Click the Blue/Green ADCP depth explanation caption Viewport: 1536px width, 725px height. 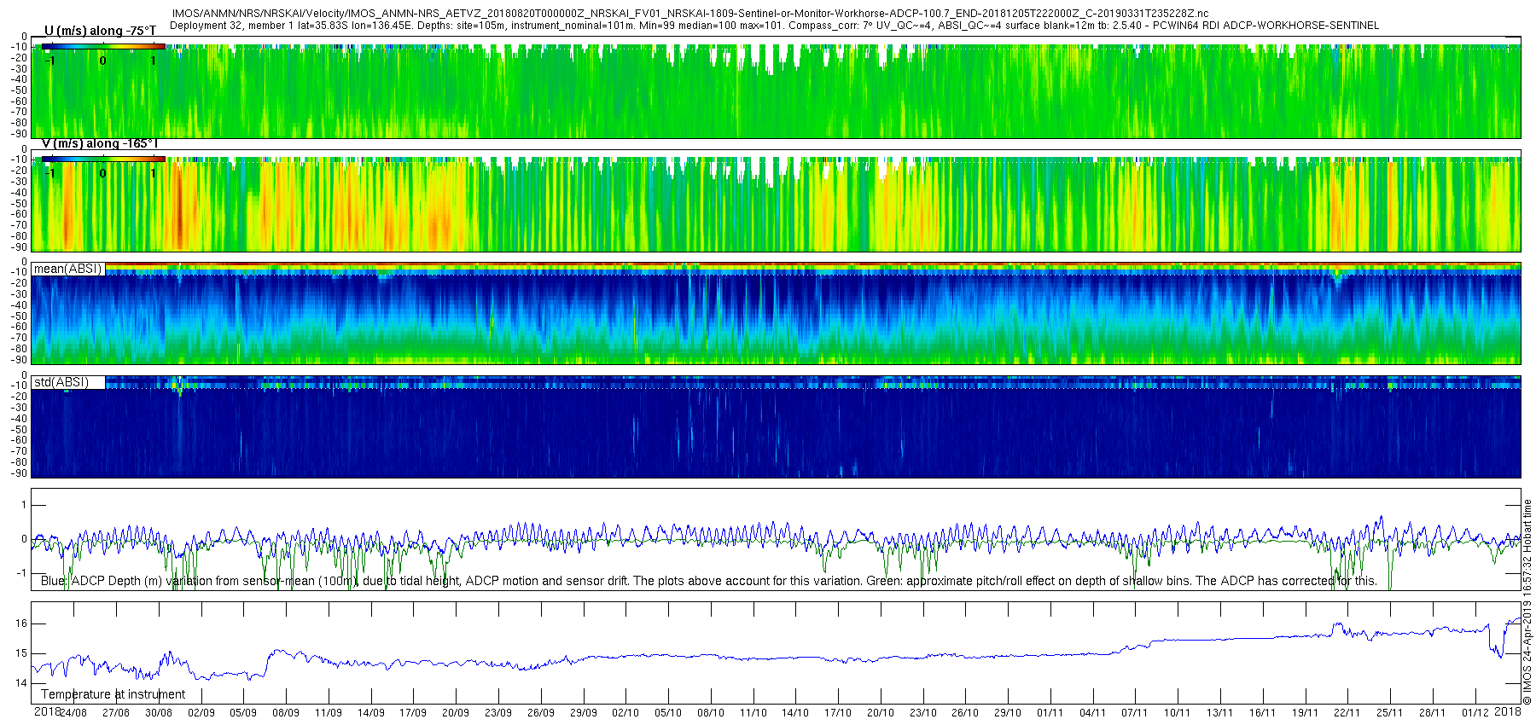tap(708, 581)
